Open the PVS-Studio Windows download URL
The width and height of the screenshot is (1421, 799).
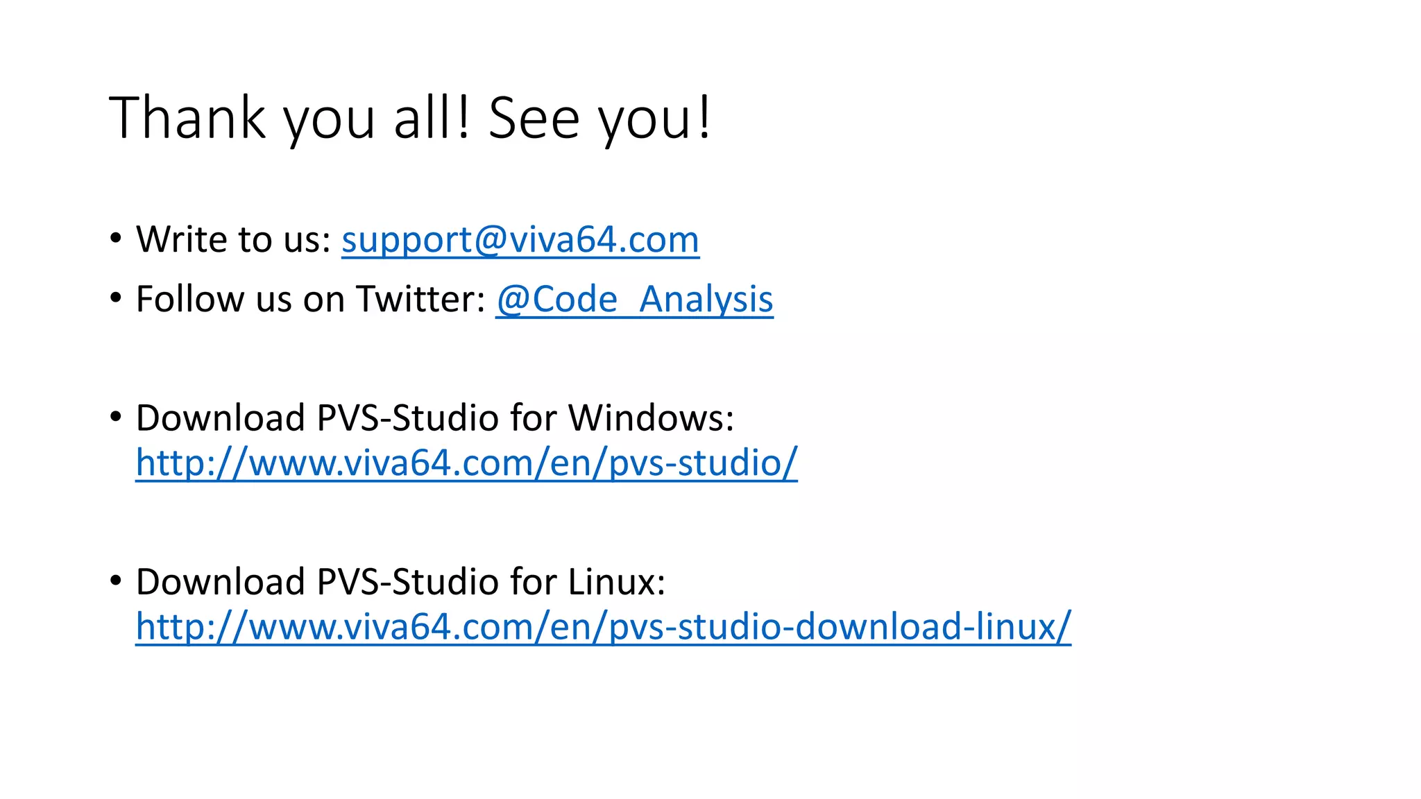click(x=466, y=463)
